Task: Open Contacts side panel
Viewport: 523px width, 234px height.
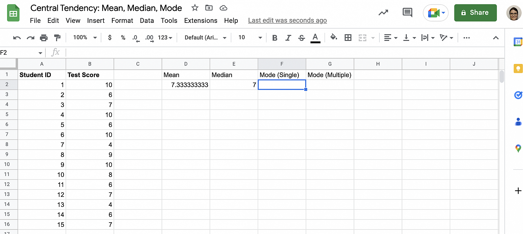Action: 518,122
